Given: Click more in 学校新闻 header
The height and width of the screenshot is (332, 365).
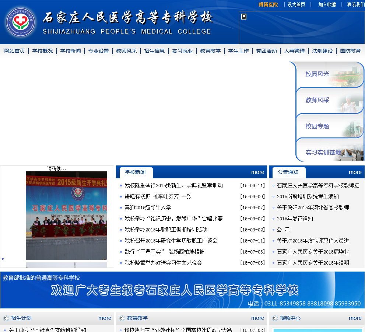Looking at the screenshot, I should [257, 172].
